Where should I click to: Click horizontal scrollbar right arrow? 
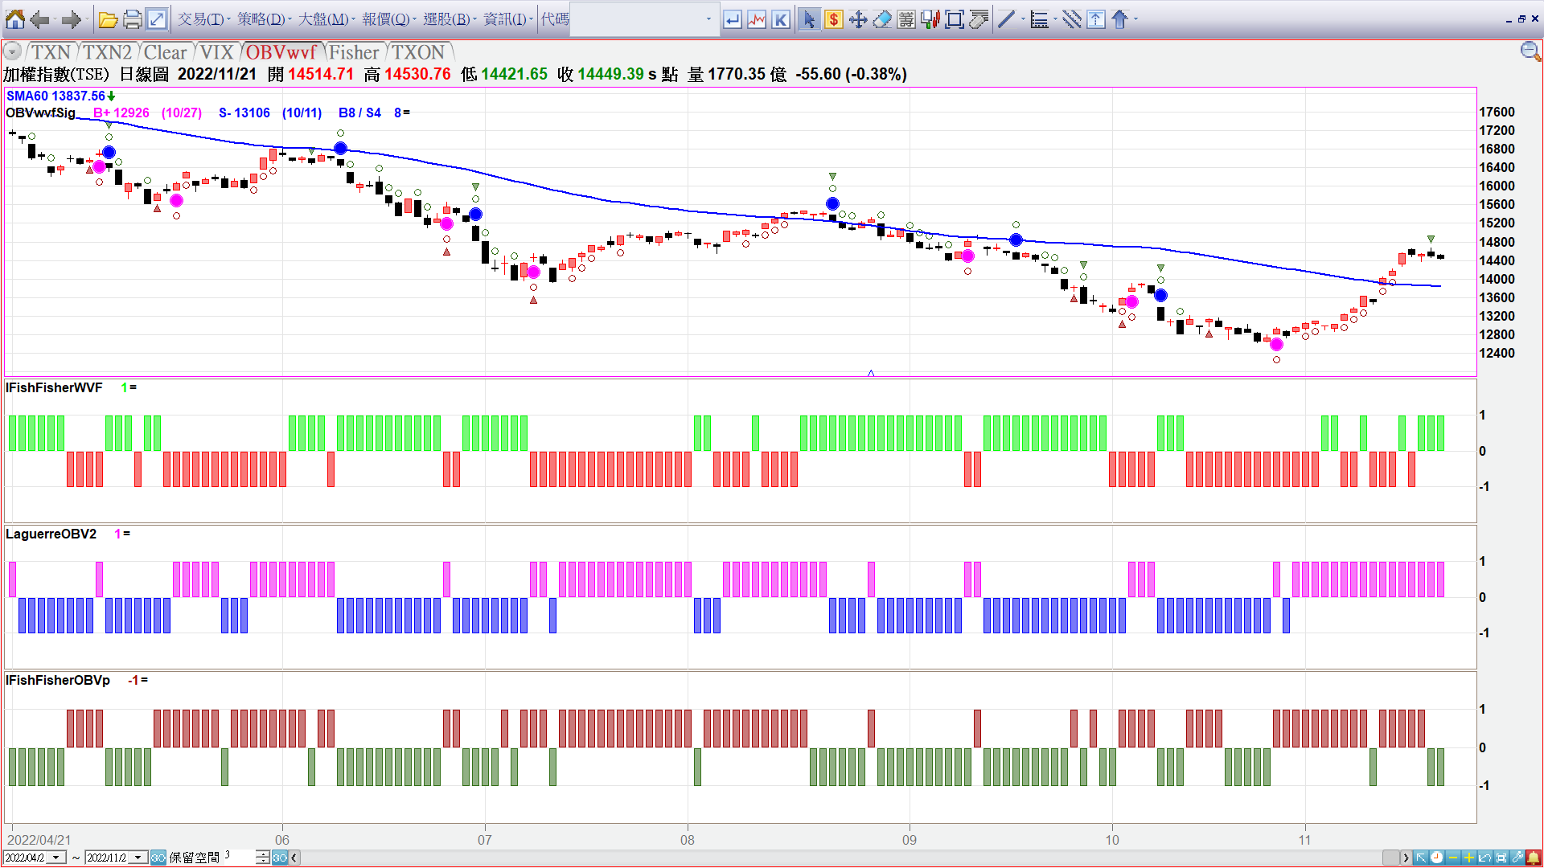coord(1406,858)
